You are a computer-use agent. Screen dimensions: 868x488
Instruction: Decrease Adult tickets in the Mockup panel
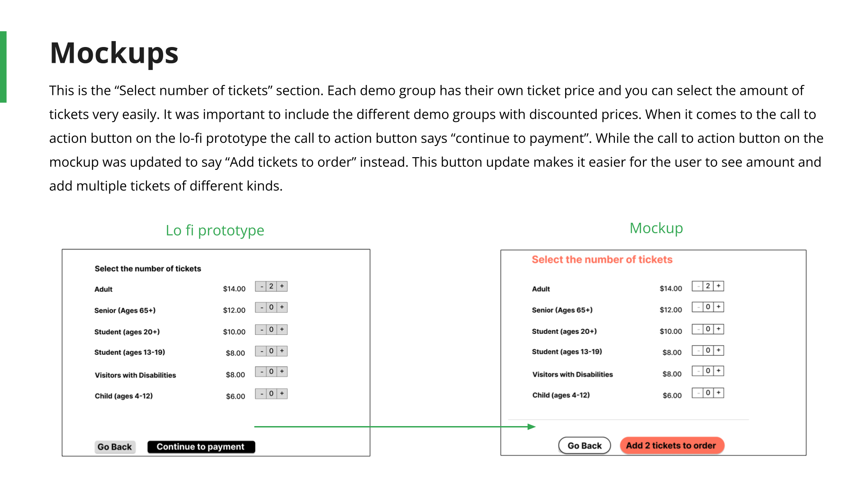(698, 286)
